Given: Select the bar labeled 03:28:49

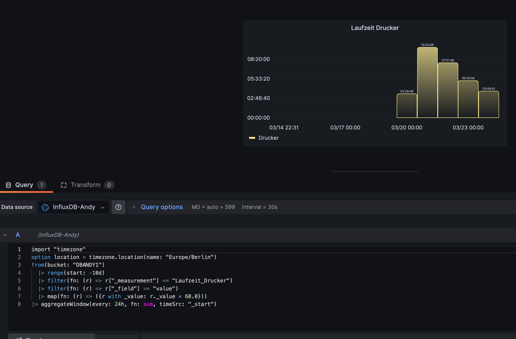Looking at the screenshot, I should (x=407, y=106).
